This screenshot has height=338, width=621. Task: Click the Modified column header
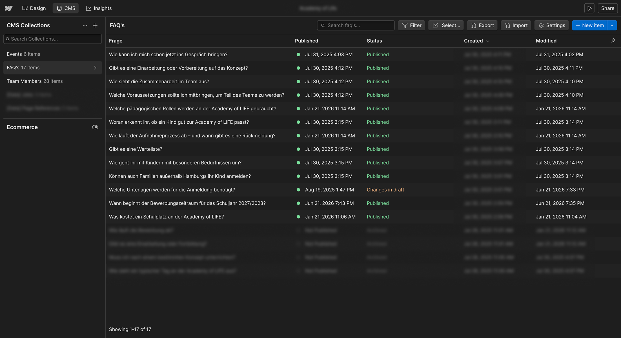coord(546,41)
